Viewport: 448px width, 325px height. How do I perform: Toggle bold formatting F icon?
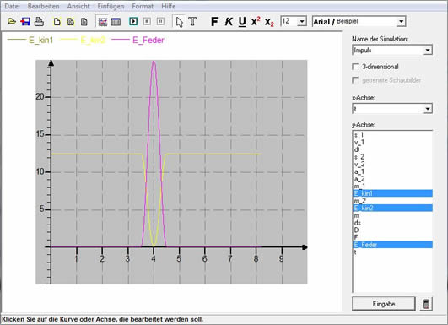[214, 21]
